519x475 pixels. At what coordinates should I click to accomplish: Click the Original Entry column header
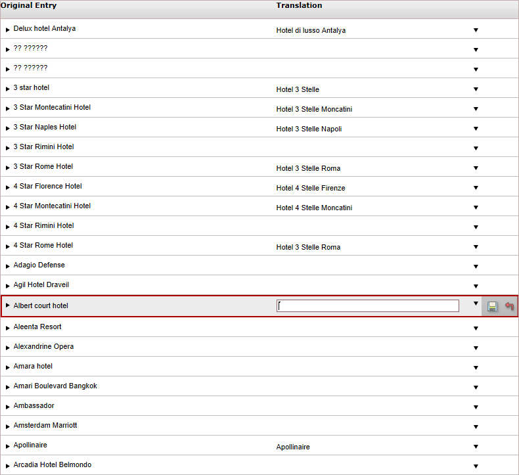(x=28, y=5)
